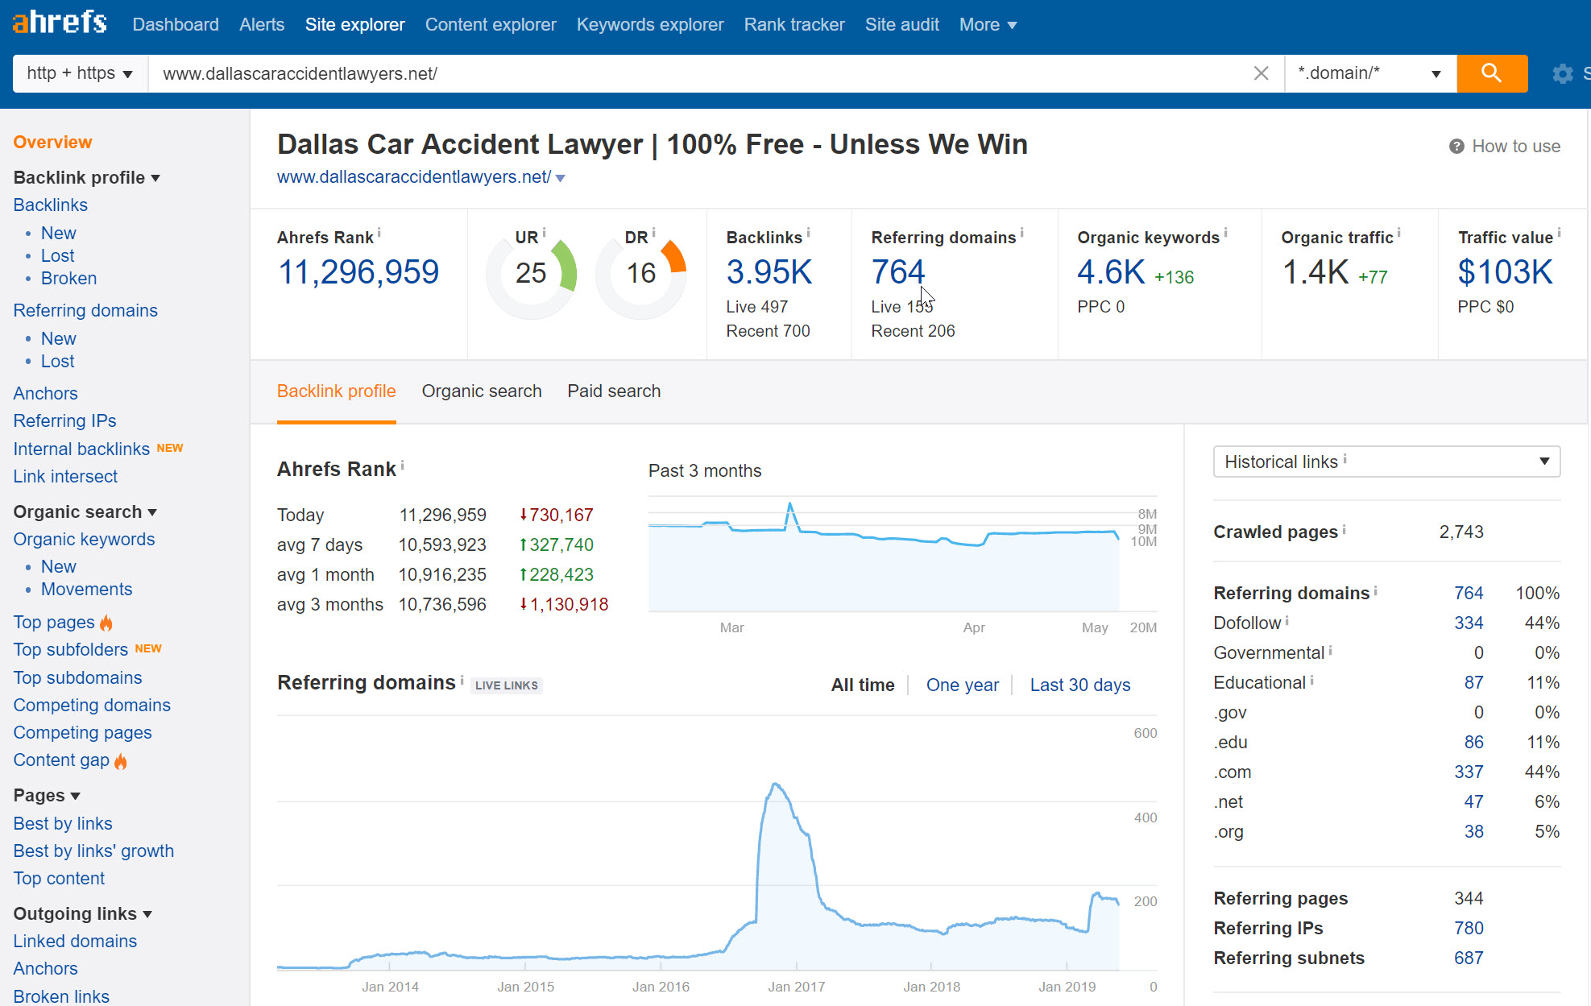Viewport: 1591px width, 1006px height.
Task: Click the 3.95K backlinks count
Action: coord(769,272)
